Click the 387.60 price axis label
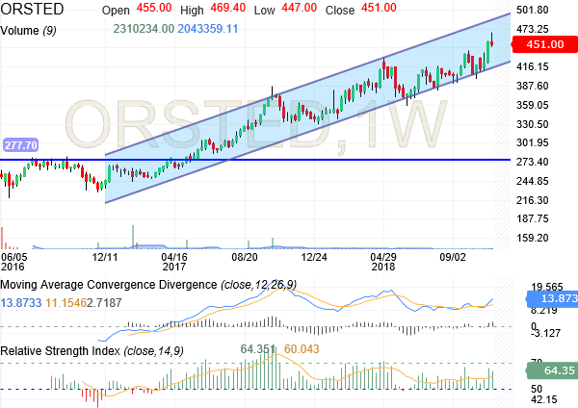578x408 pixels. point(533,86)
